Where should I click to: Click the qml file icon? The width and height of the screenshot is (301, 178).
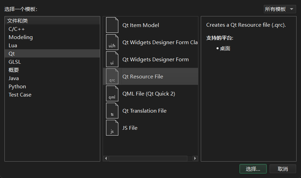[x=112, y=93]
